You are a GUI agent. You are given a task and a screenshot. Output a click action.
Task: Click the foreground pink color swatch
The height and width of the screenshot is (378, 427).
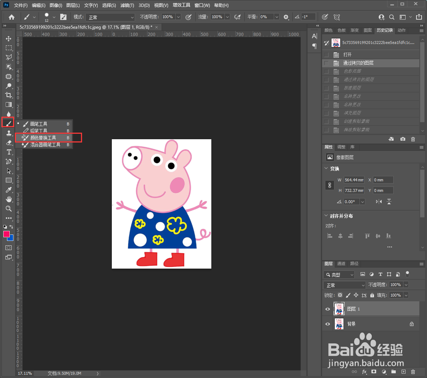(x=6, y=234)
